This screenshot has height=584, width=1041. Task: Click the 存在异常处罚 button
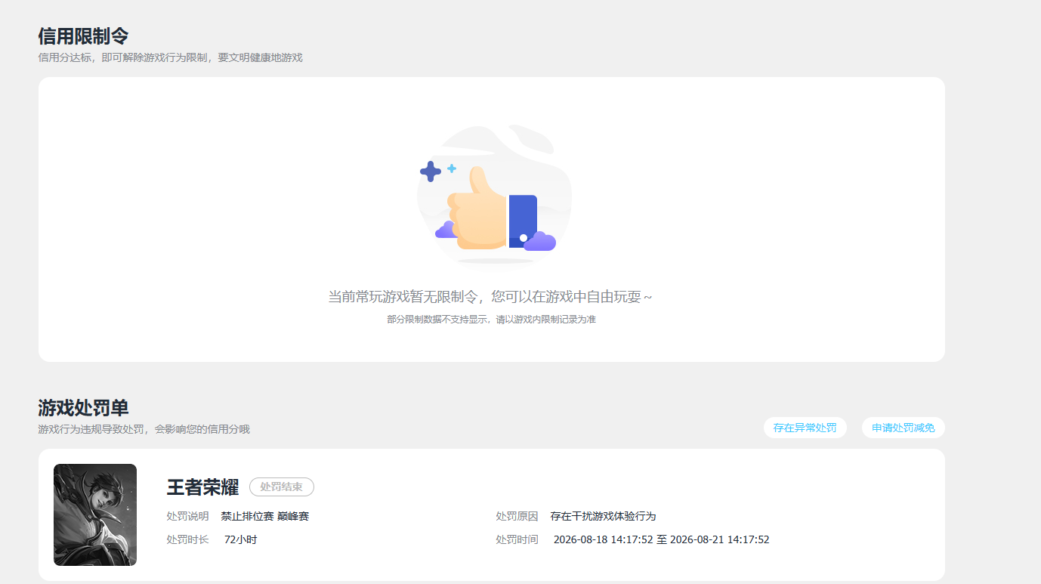(805, 428)
